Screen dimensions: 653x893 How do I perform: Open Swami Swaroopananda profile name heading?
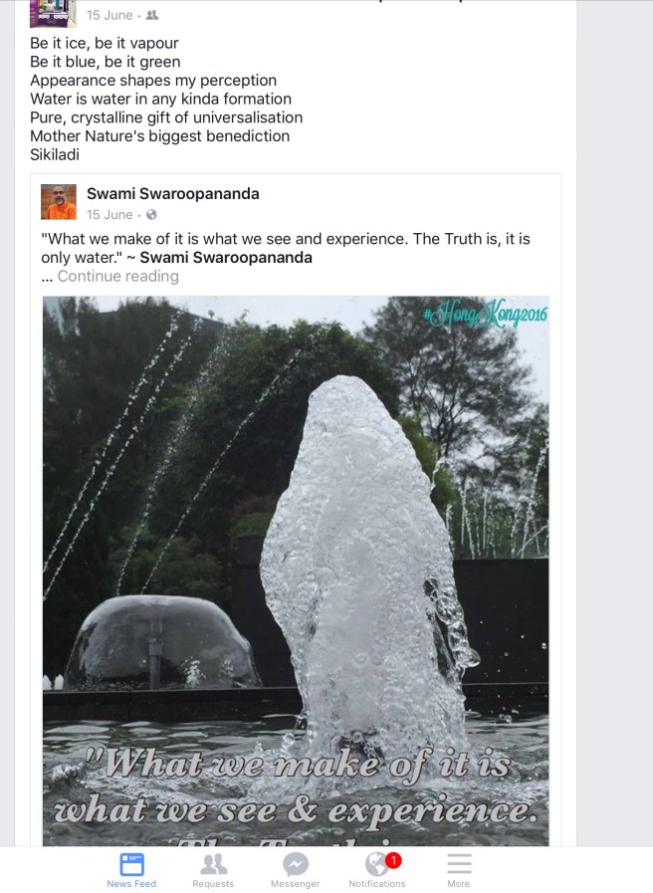point(173,194)
